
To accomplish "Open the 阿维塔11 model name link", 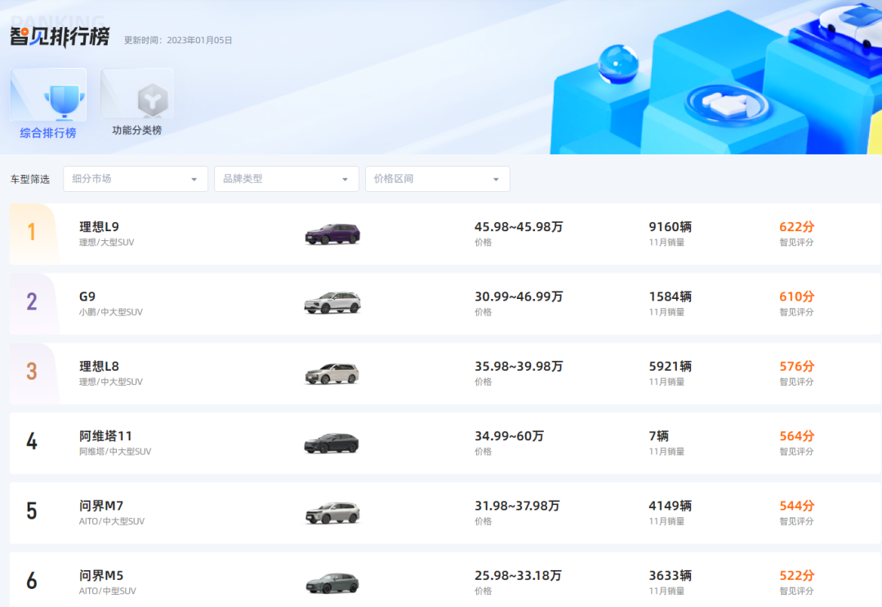I will (x=105, y=436).
